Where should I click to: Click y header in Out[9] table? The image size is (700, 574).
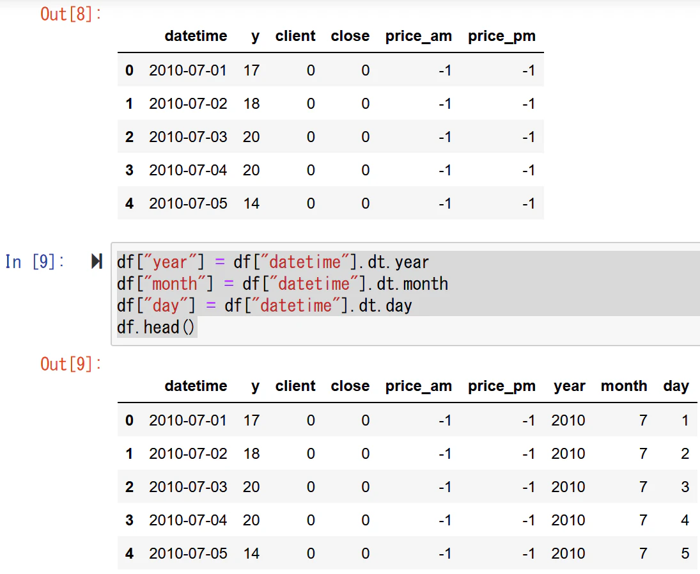(255, 387)
